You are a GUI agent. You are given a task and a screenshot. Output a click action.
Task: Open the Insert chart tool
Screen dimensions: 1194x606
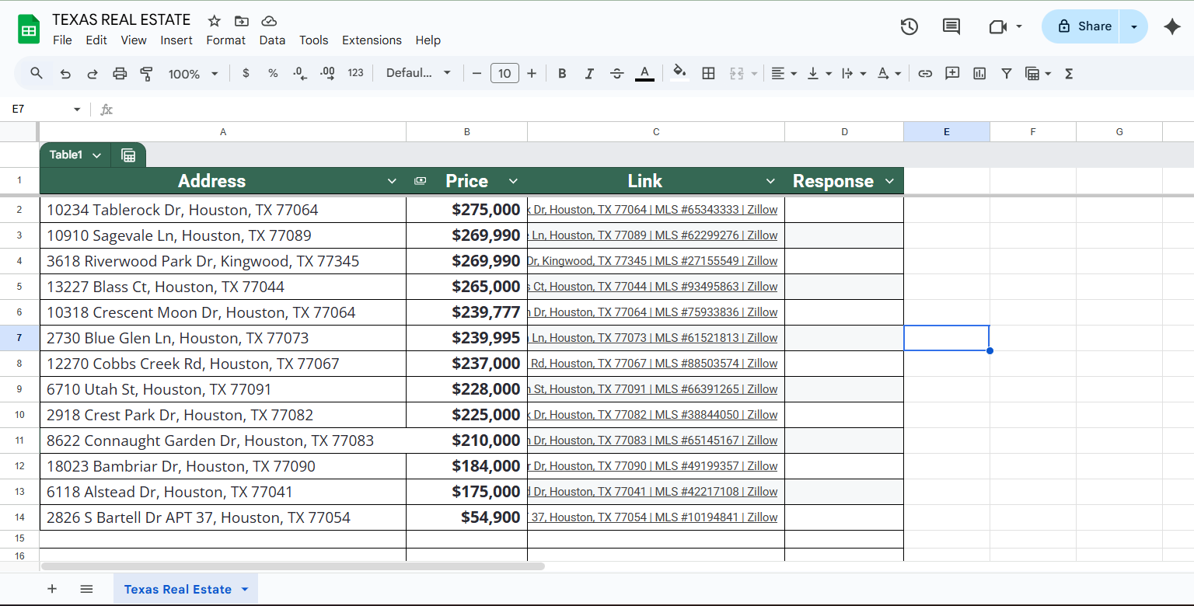point(979,73)
